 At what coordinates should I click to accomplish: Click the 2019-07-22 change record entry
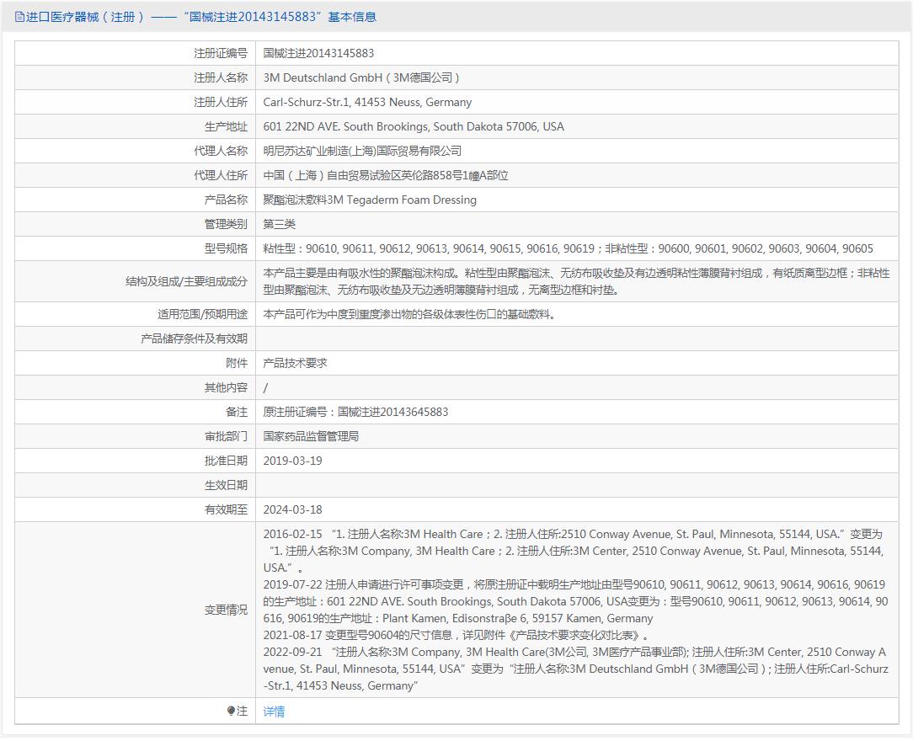(x=575, y=602)
